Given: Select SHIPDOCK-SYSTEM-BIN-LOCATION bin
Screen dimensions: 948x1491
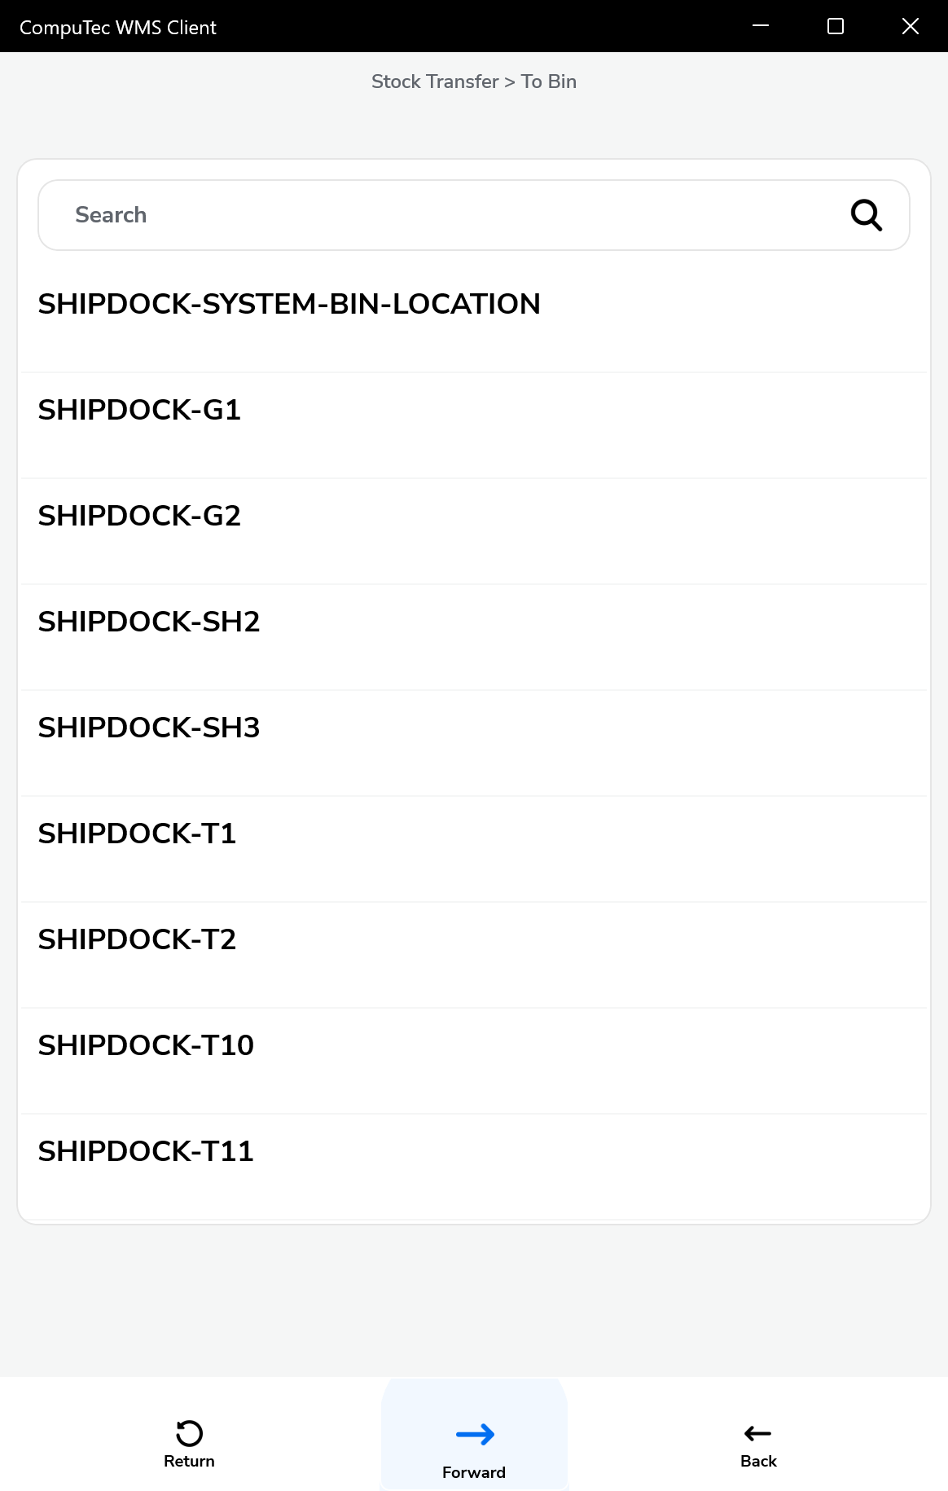Looking at the screenshot, I should [x=289, y=305].
